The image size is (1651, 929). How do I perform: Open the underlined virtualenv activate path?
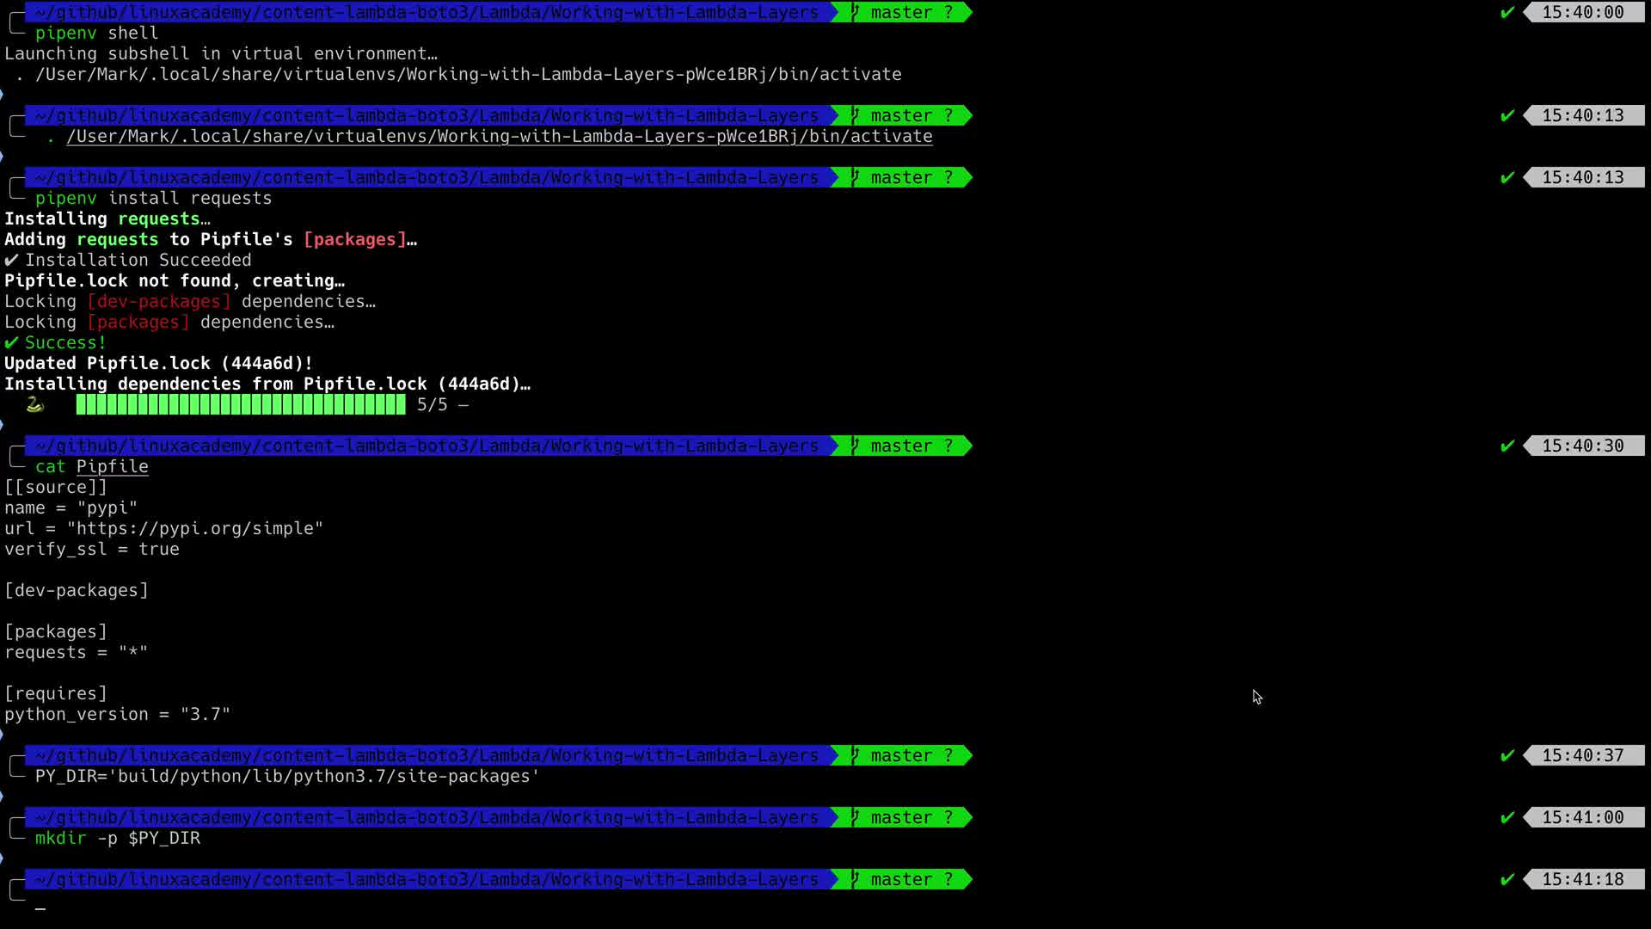pyautogui.click(x=499, y=136)
